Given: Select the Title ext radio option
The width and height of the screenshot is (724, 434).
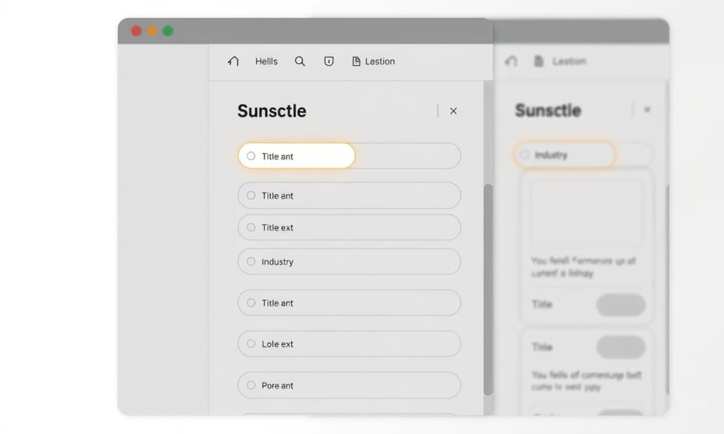Looking at the screenshot, I should tap(251, 227).
